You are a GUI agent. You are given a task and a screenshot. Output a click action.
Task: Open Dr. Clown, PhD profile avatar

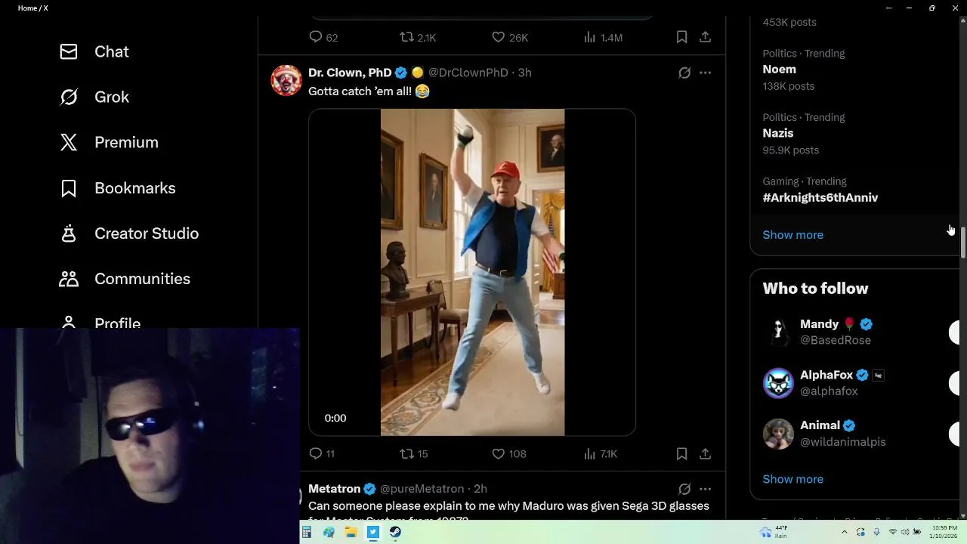point(286,80)
